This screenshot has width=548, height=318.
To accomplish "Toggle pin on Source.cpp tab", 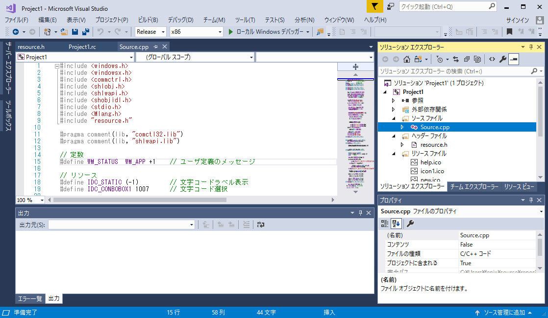I will (155, 46).
